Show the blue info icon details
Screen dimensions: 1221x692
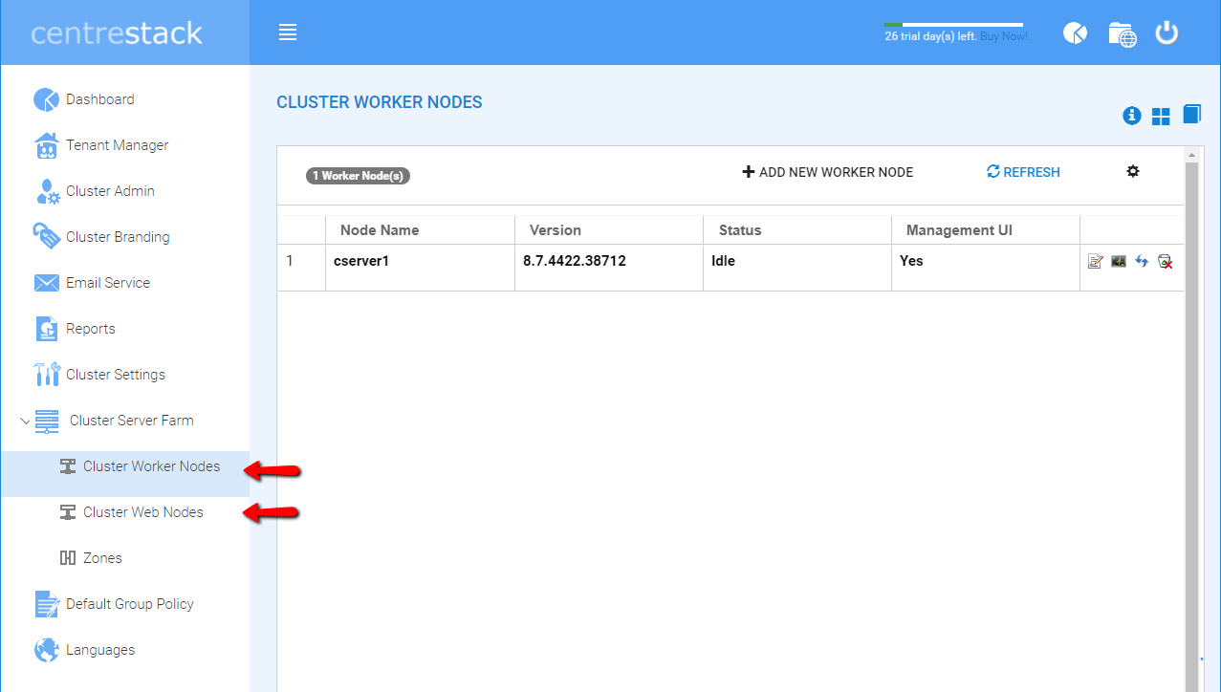click(x=1132, y=116)
